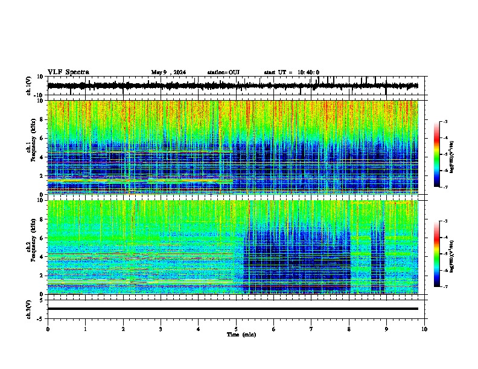The image size is (478, 369).
Task: Click the "VLF Spectra" plot title
Action: pyautogui.click(x=68, y=72)
